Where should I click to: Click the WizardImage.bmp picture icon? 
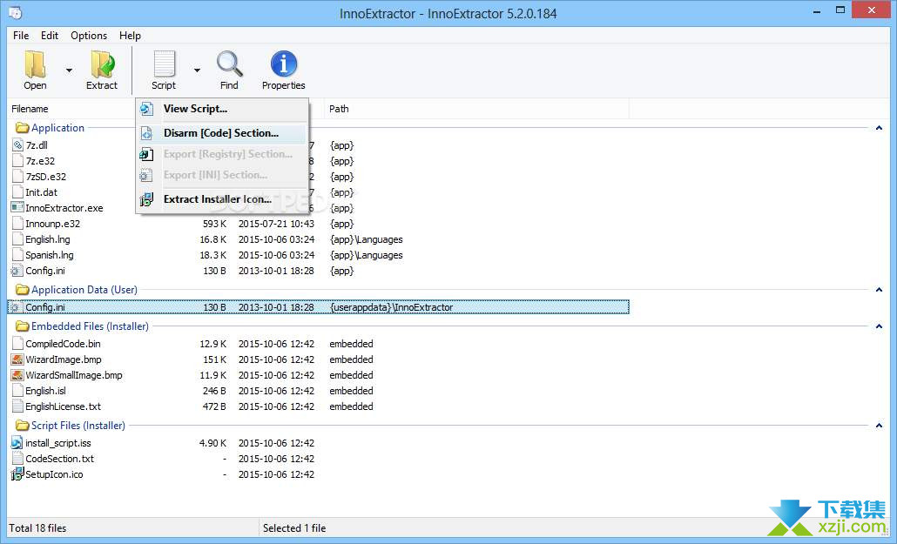tap(17, 359)
